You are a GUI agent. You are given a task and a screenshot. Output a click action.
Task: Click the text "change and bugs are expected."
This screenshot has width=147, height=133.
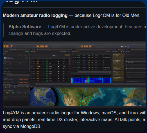pyautogui.click(x=40, y=34)
